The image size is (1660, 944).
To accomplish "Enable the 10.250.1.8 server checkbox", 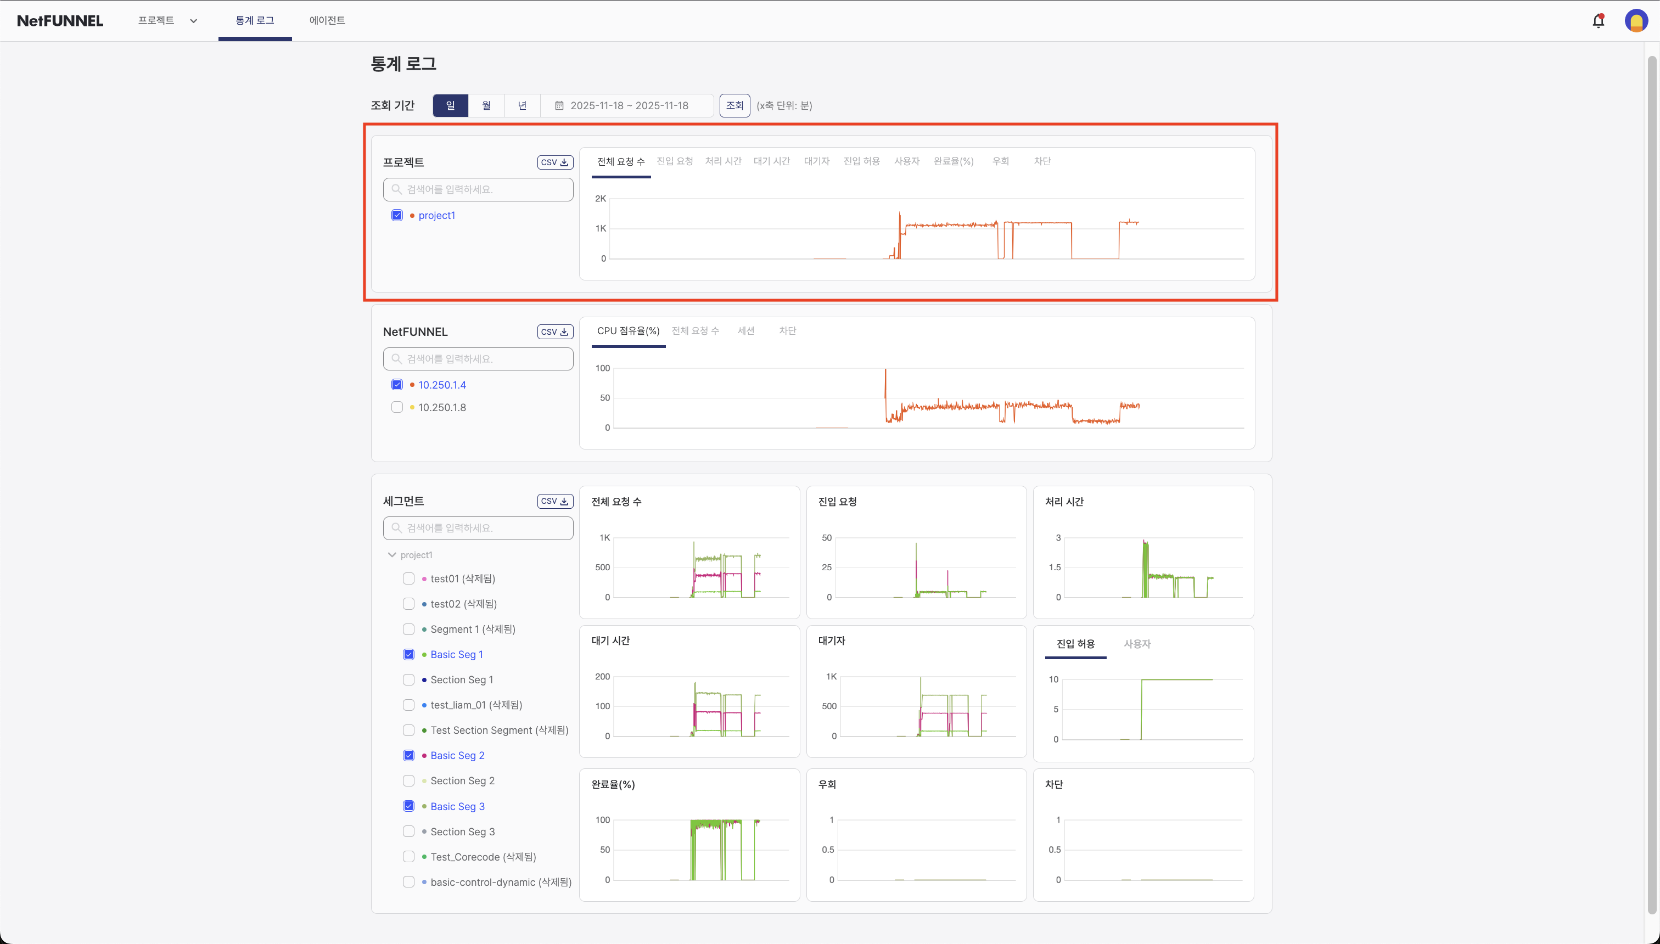I will pos(397,407).
